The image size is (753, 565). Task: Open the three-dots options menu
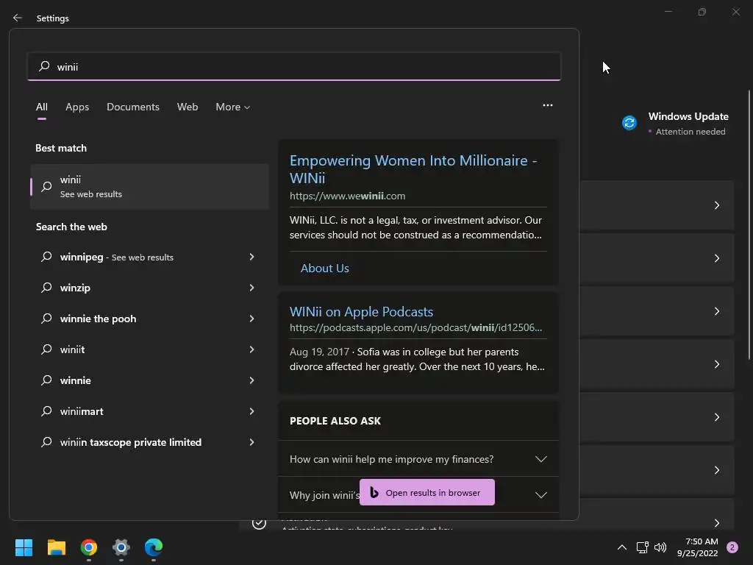pyautogui.click(x=547, y=105)
